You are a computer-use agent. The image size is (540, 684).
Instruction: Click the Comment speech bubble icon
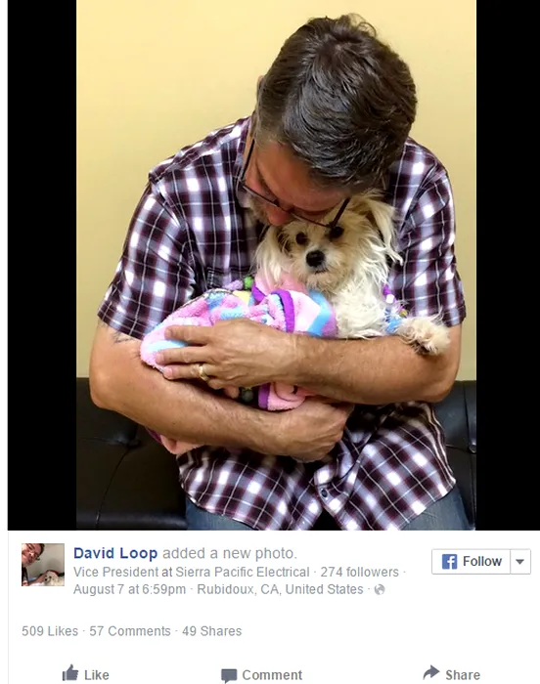click(x=229, y=675)
